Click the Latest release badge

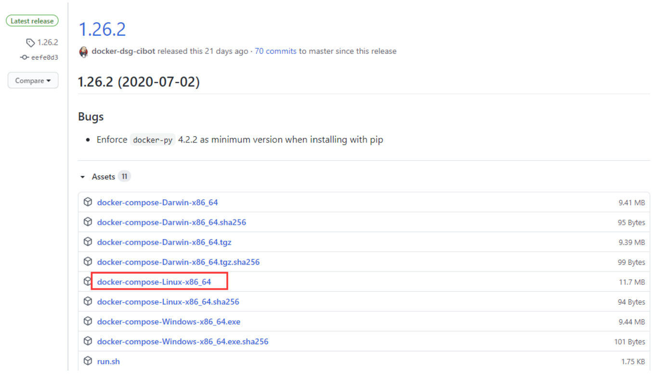point(32,21)
